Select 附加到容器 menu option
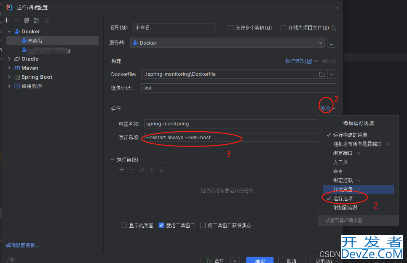This screenshot has width=407, height=263. pyautogui.click(x=358, y=208)
